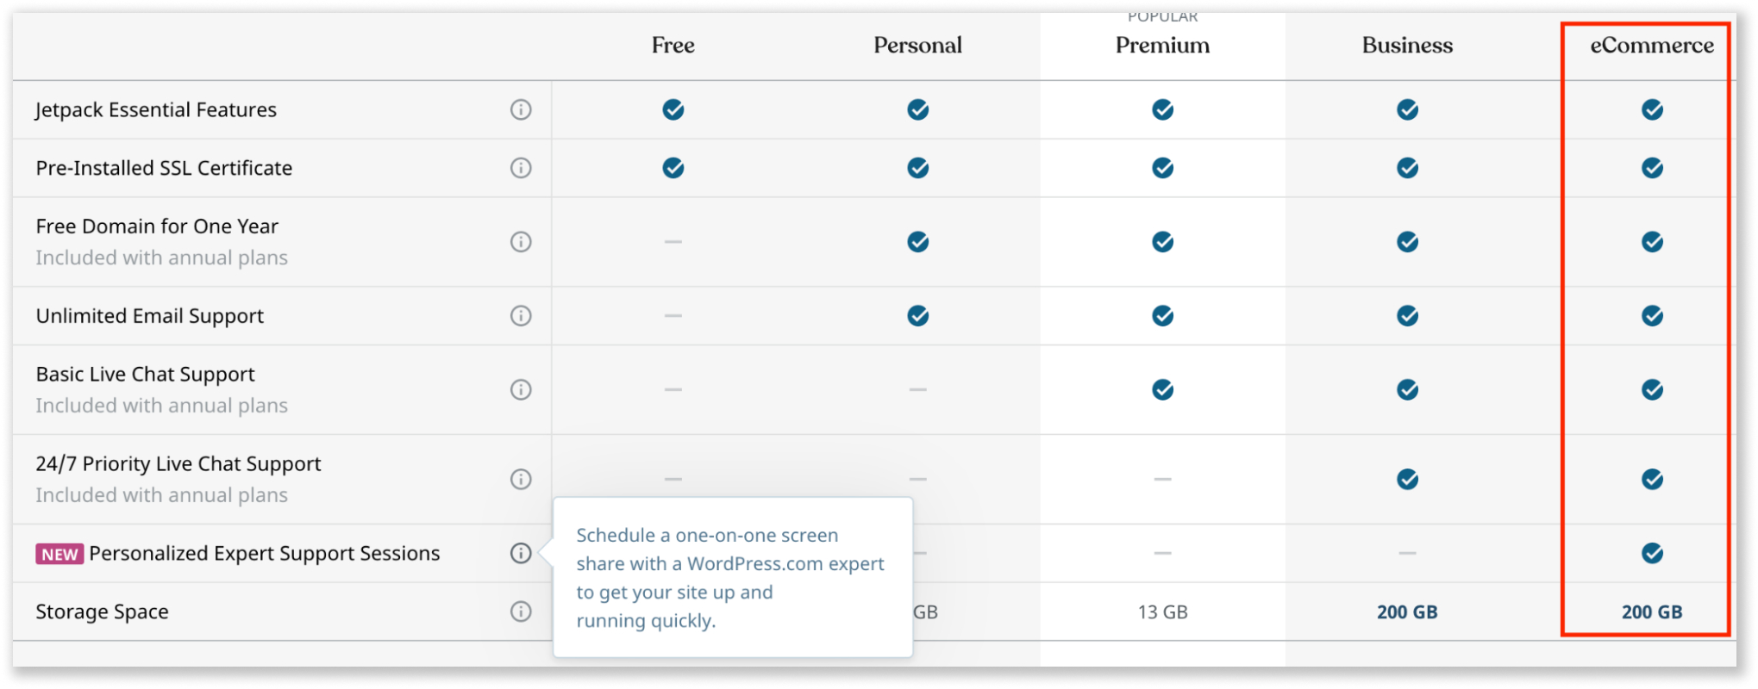Select the Premium plan column header

point(1162,45)
